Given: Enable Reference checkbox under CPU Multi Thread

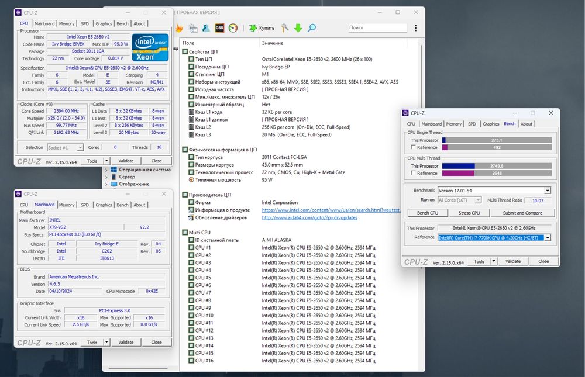Looking at the screenshot, I should pyautogui.click(x=413, y=173).
